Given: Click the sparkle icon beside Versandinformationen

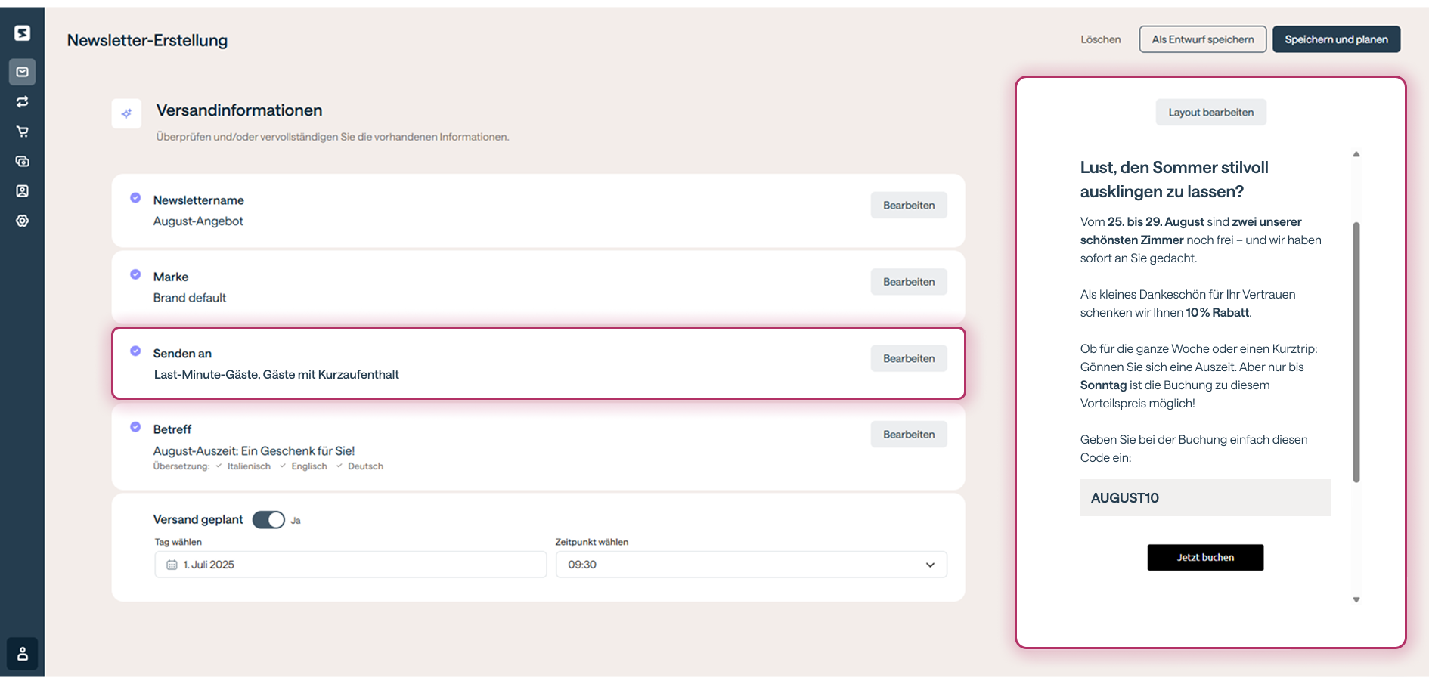Looking at the screenshot, I should (x=126, y=113).
